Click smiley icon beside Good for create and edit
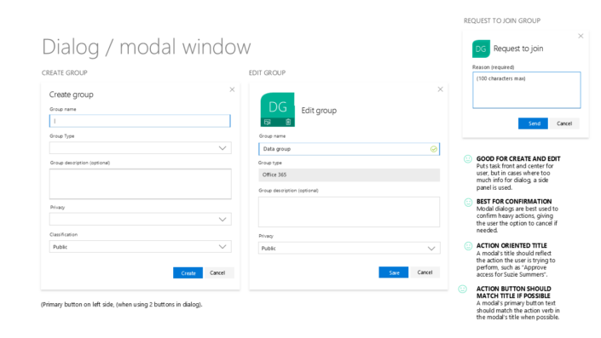 [468, 159]
